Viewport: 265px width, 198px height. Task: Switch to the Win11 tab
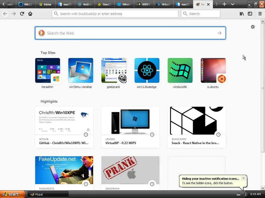tap(26, 4)
